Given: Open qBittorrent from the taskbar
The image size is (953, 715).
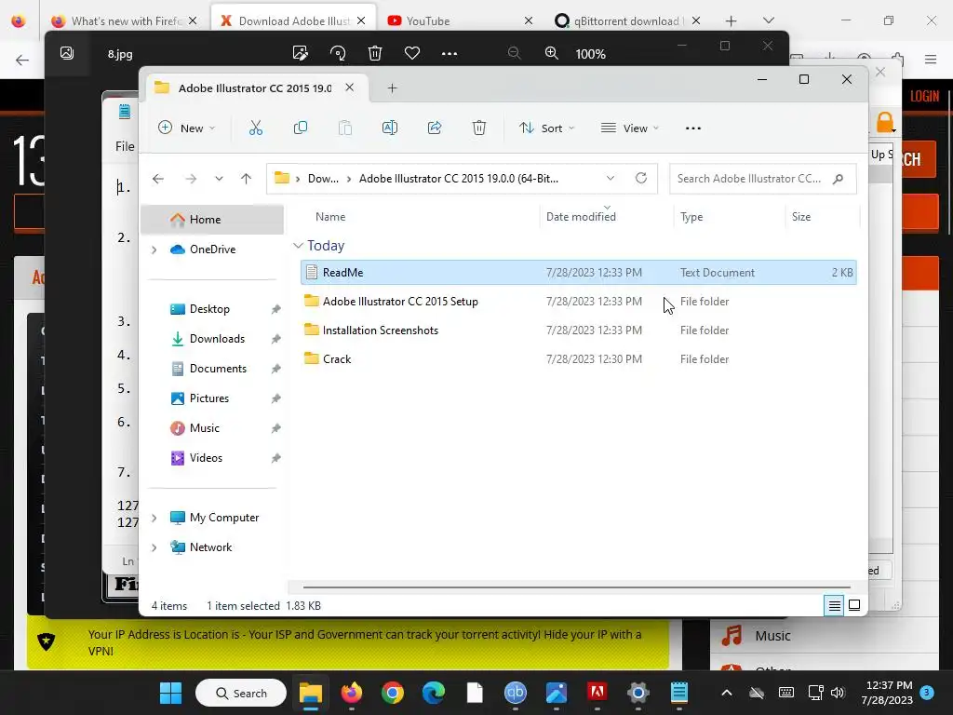Looking at the screenshot, I should 516,693.
